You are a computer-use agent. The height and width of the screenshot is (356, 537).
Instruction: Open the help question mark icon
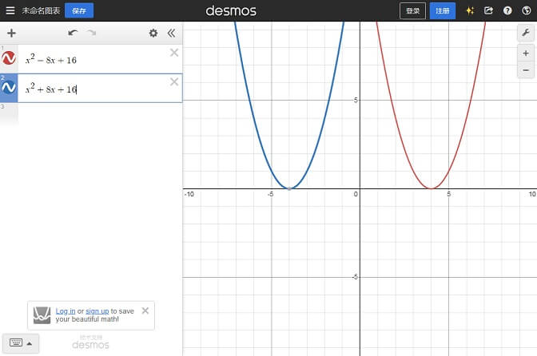(507, 10)
